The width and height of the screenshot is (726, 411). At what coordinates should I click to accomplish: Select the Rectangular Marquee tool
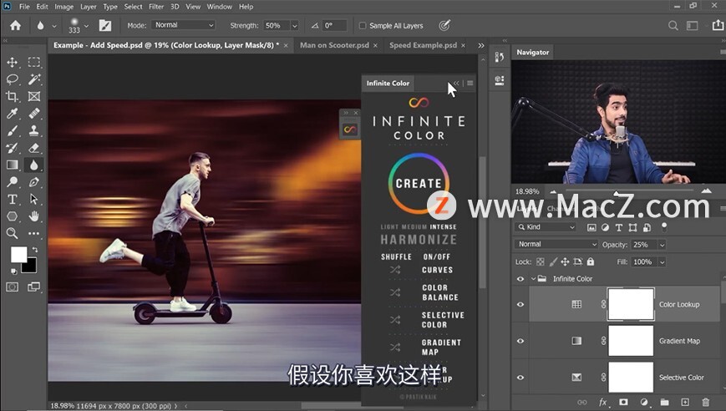pos(33,62)
